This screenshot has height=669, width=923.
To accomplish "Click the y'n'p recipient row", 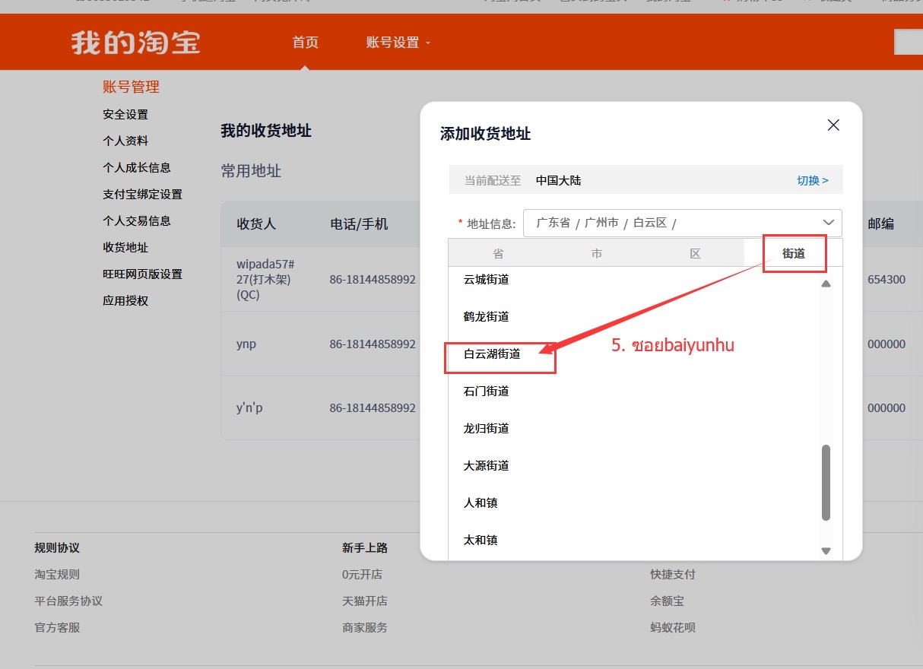I will click(249, 408).
